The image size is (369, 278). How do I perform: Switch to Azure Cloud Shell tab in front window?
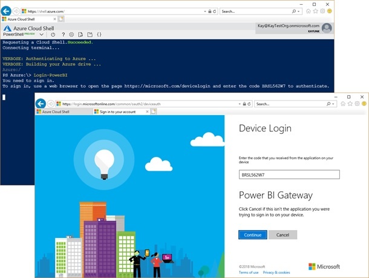pyautogui.click(x=64, y=111)
